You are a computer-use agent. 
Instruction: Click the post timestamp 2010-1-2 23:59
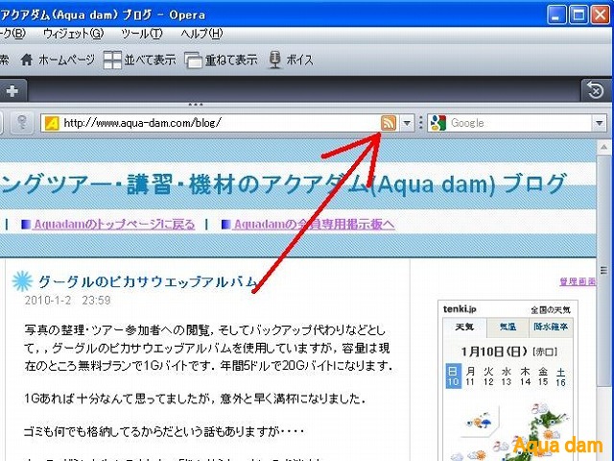coord(67,301)
